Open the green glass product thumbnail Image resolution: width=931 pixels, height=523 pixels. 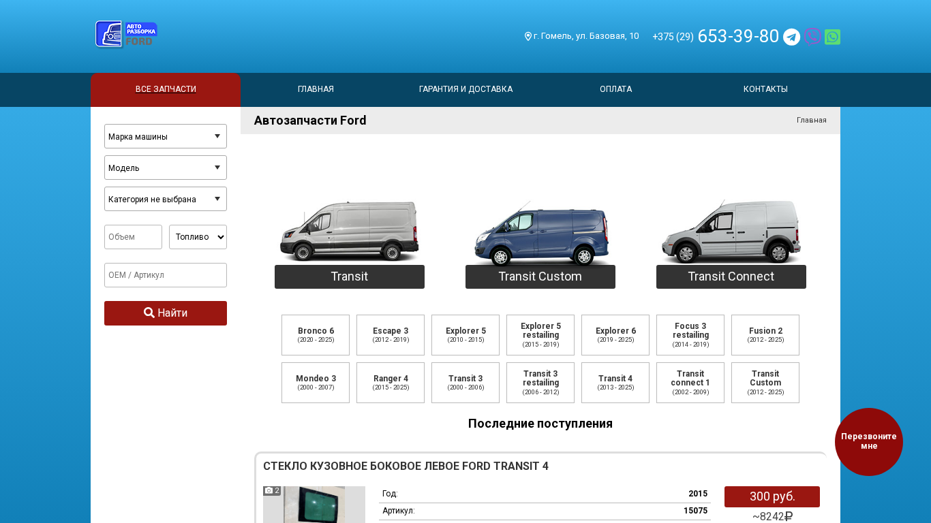tap(314, 505)
